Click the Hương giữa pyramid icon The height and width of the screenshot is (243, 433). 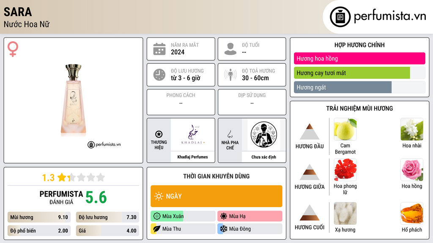click(x=310, y=172)
